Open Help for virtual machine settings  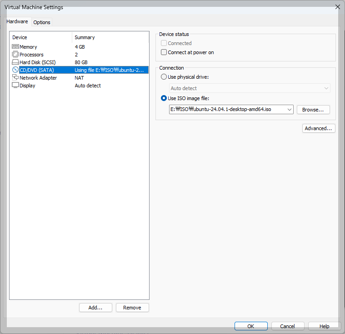click(324, 326)
